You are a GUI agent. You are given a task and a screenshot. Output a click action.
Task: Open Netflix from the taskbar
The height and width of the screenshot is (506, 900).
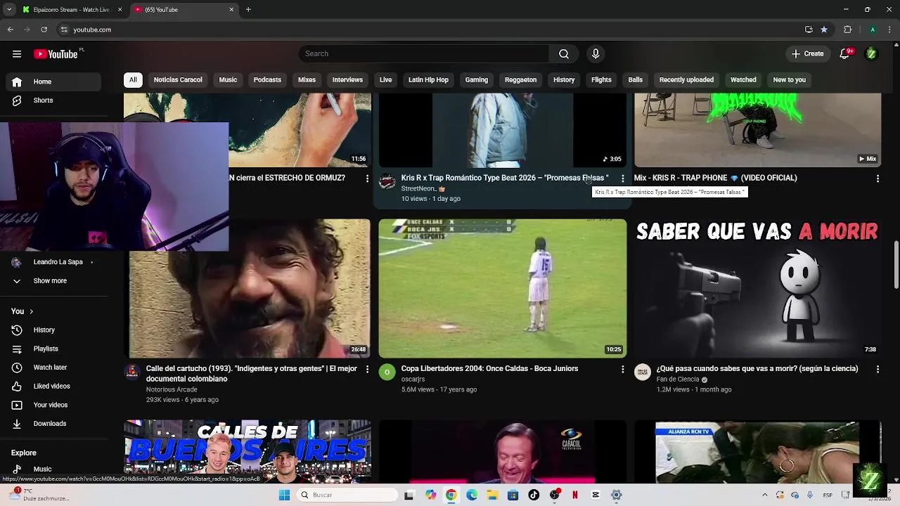click(575, 495)
